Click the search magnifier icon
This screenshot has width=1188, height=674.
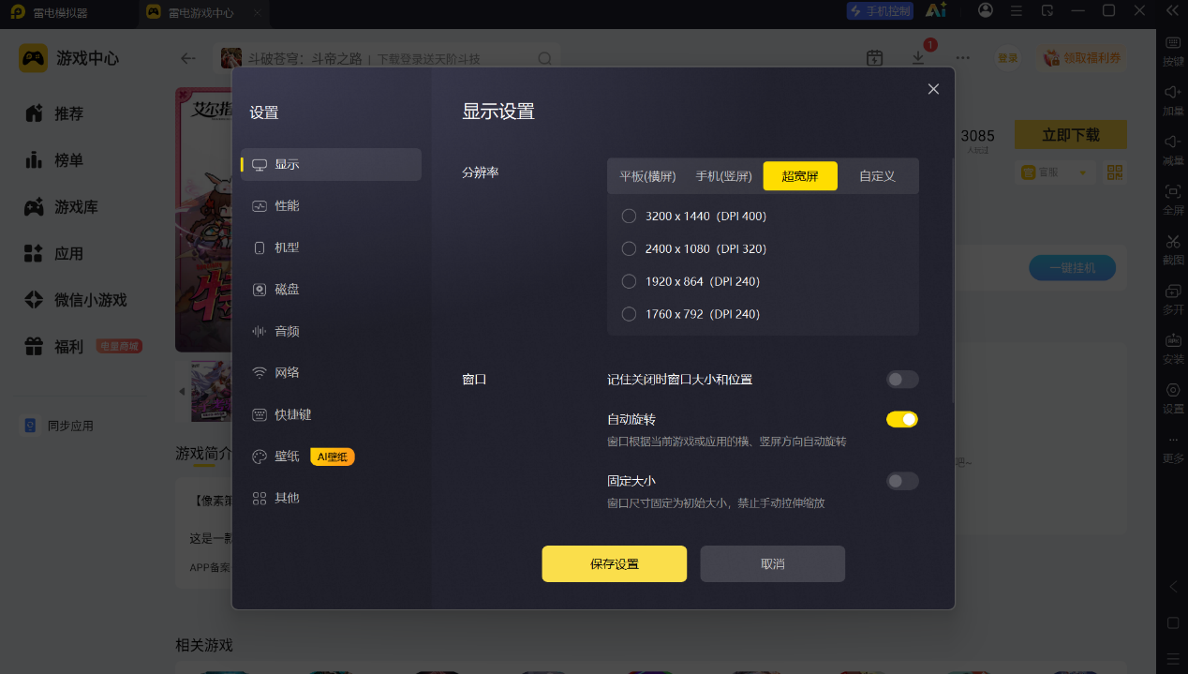[545, 58]
